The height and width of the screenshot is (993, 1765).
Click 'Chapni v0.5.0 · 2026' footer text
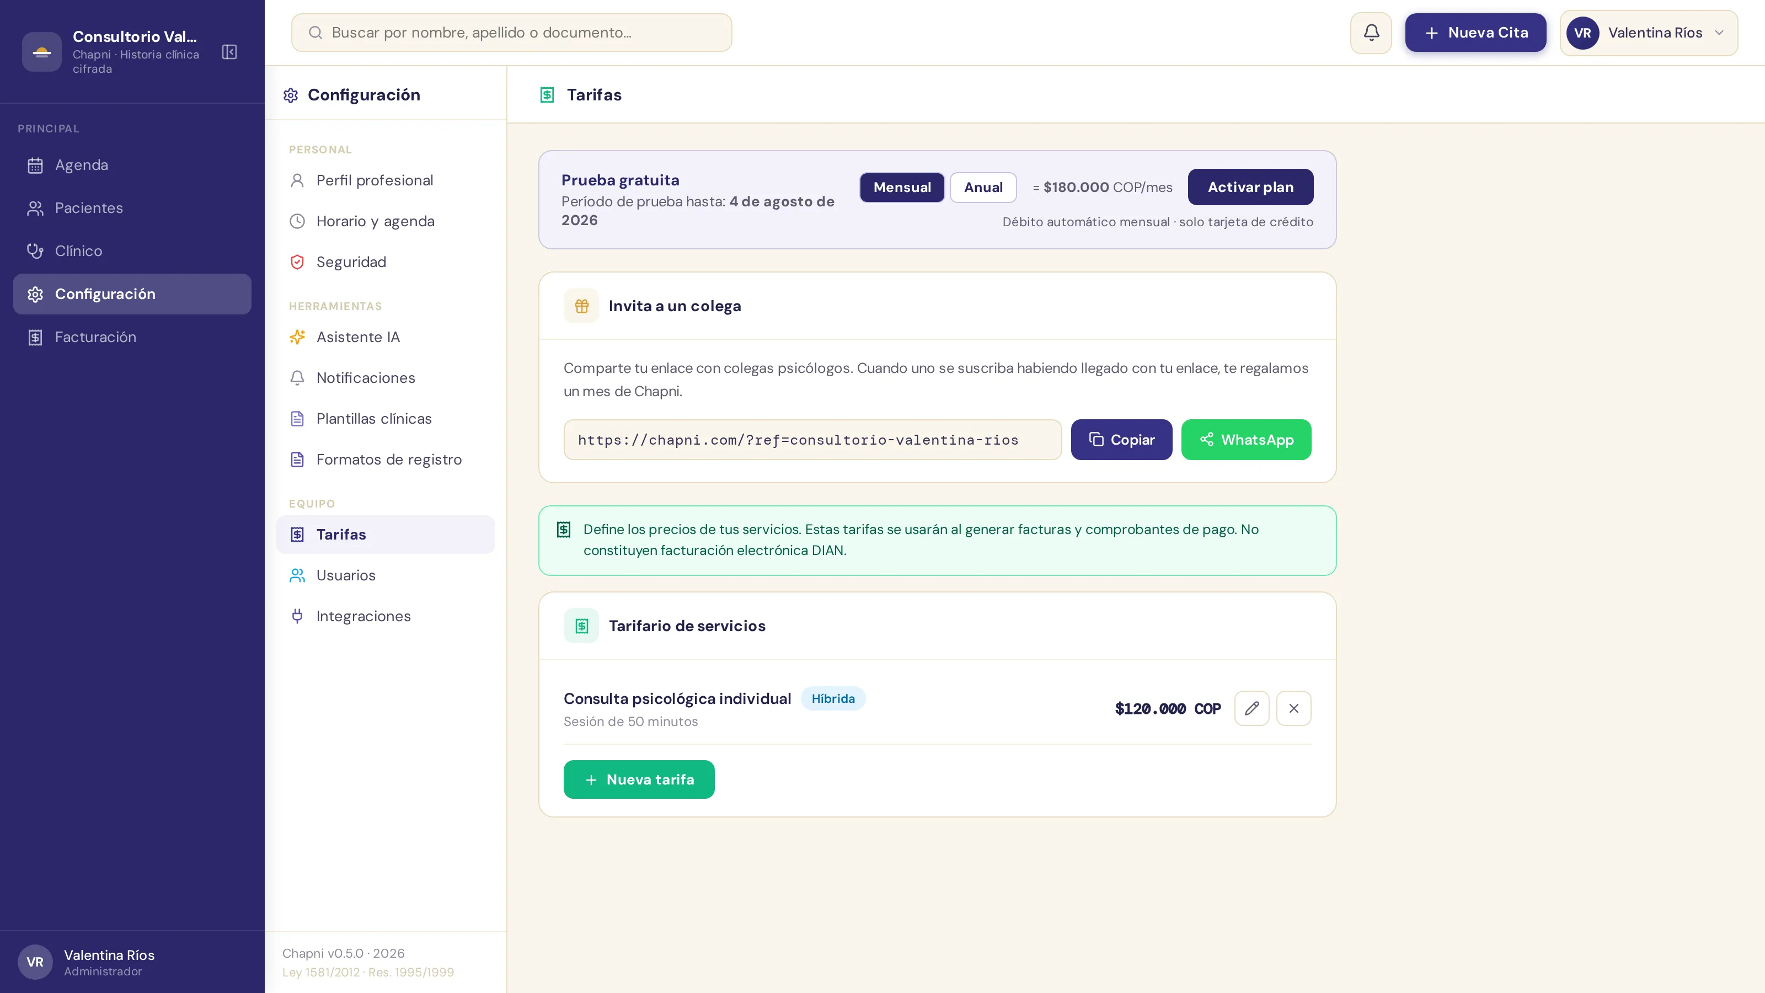point(343,953)
